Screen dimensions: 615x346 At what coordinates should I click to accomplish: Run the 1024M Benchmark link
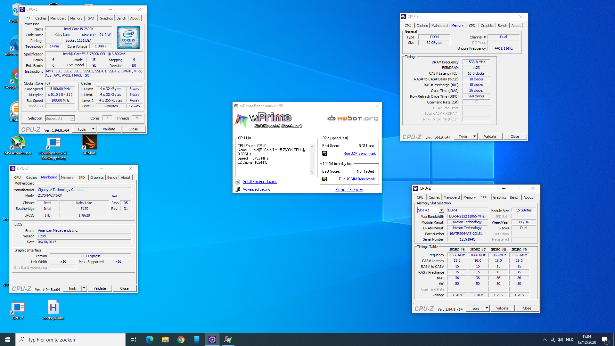click(357, 179)
